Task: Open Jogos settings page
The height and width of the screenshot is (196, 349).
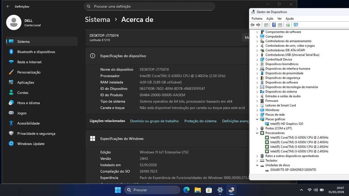Action: click(42, 113)
